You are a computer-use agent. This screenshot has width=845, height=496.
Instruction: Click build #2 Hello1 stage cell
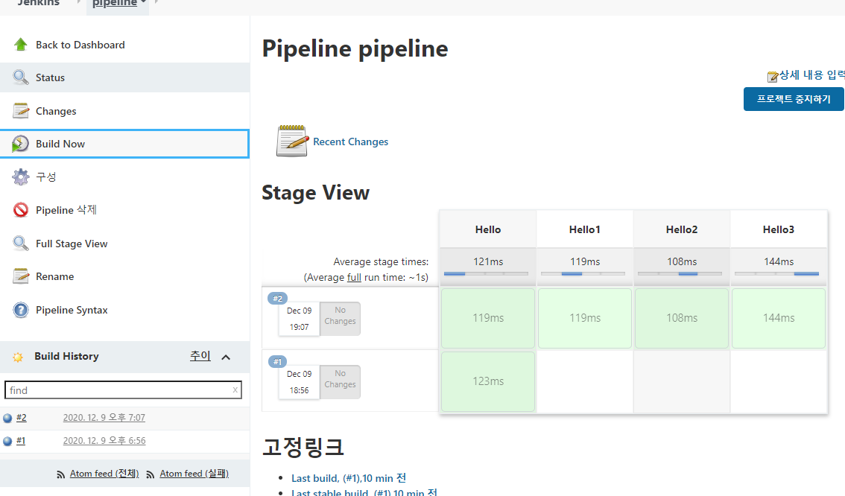click(585, 318)
